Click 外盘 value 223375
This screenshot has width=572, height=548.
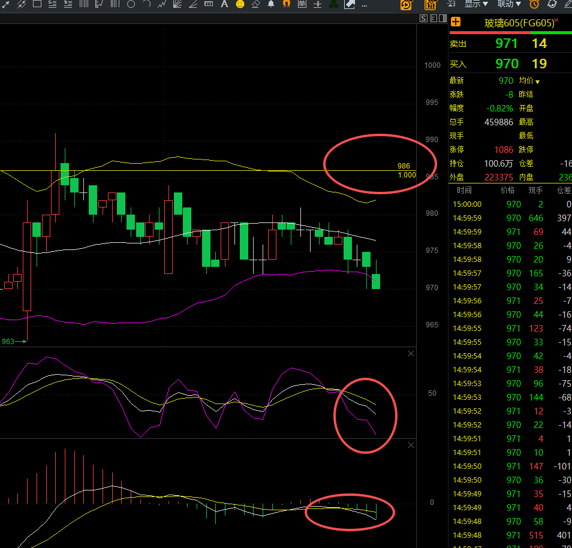coord(499,177)
